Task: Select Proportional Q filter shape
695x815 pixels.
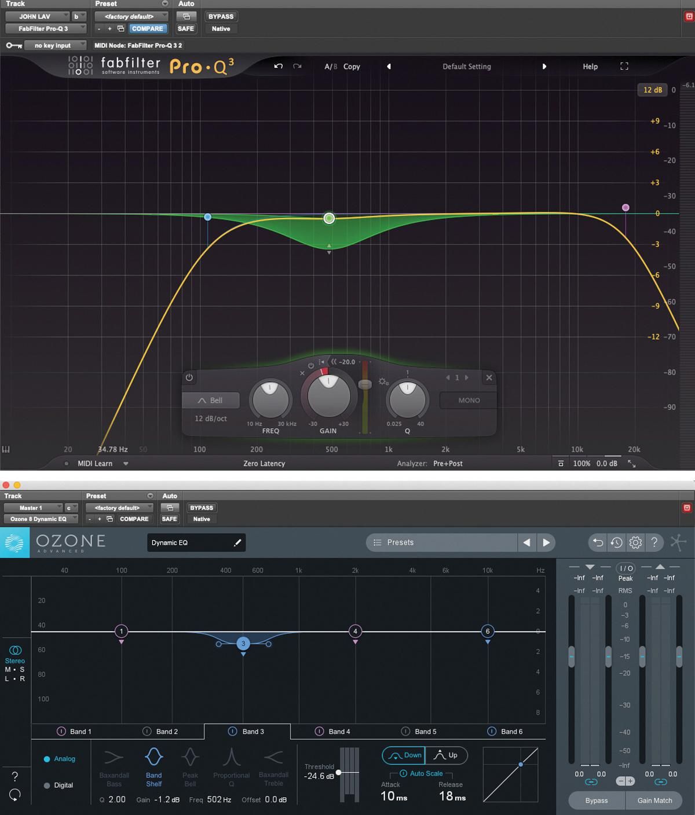Action: click(x=232, y=768)
